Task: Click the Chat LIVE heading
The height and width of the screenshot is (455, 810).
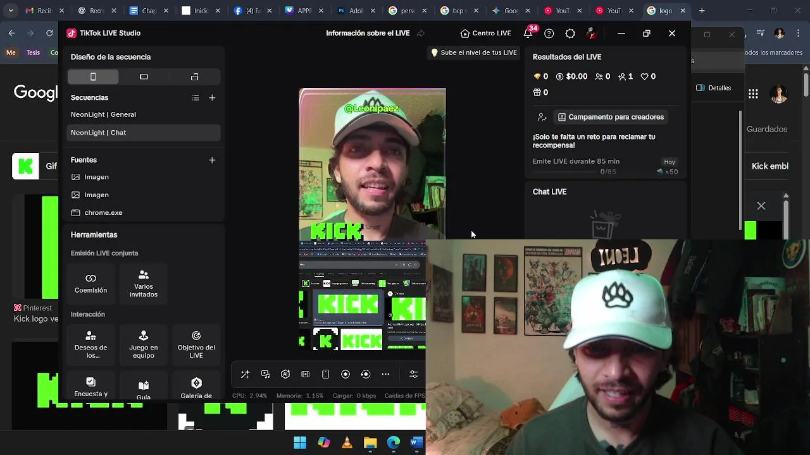Action: [x=549, y=191]
